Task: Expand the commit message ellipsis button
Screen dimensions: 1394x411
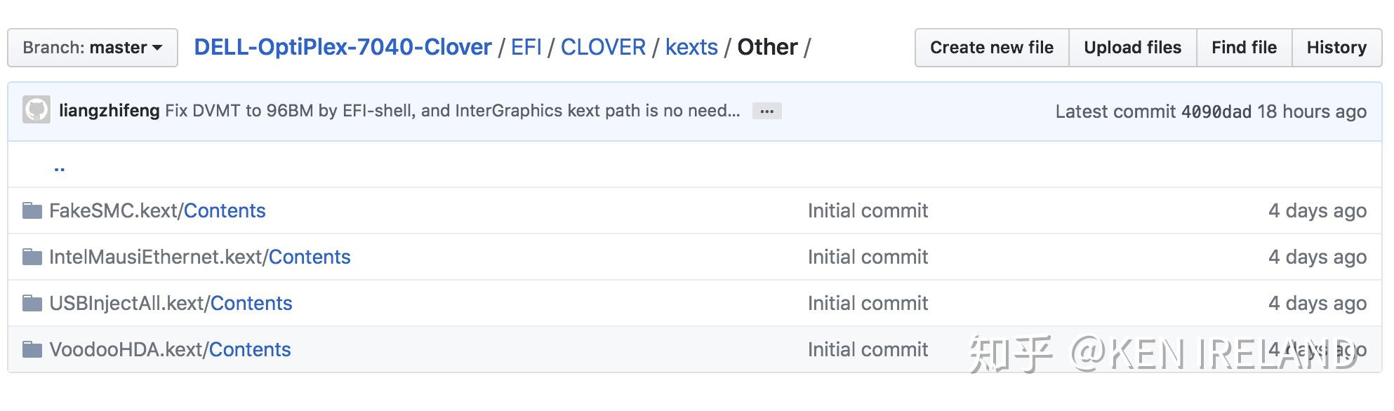Action: [x=766, y=111]
